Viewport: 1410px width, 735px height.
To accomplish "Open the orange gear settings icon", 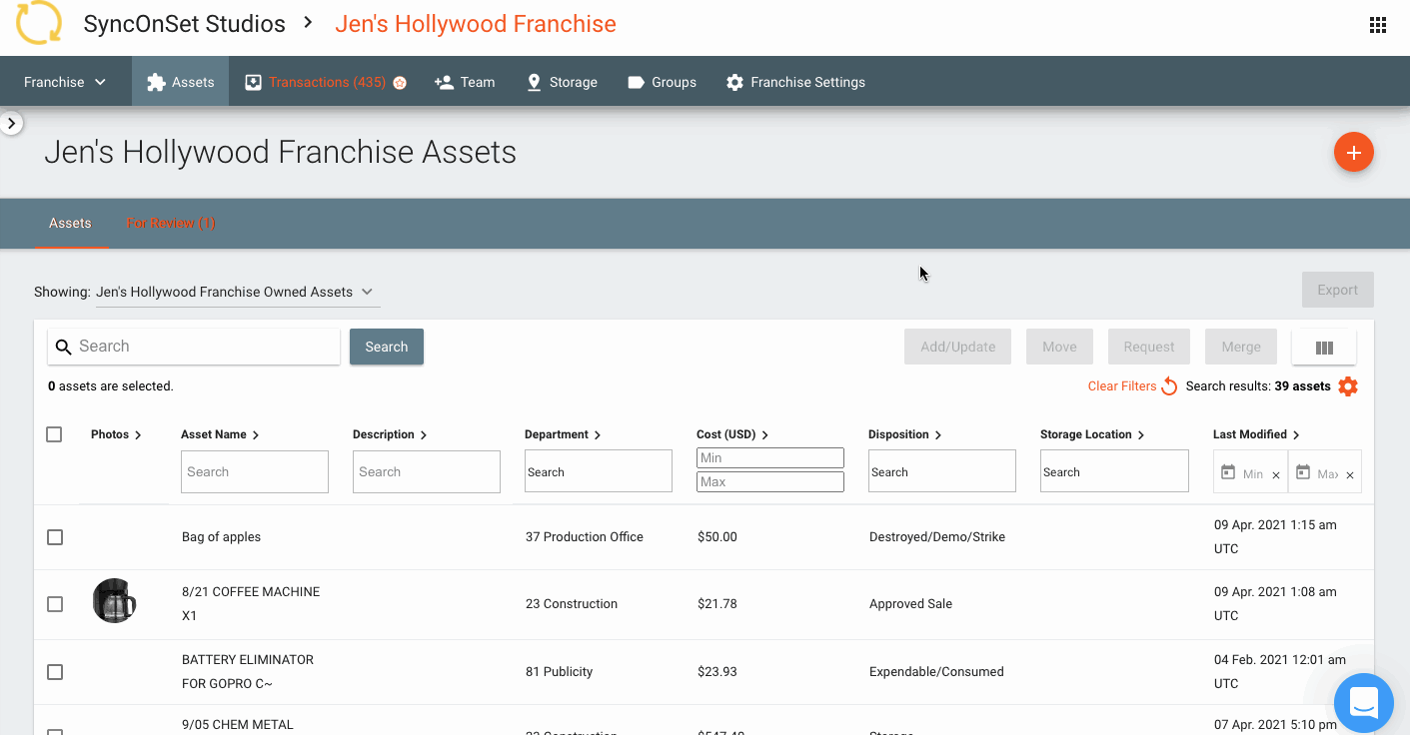I will coord(1348,385).
